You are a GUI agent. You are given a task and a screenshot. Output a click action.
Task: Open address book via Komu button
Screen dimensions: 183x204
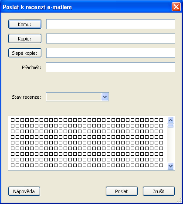tap(25, 24)
